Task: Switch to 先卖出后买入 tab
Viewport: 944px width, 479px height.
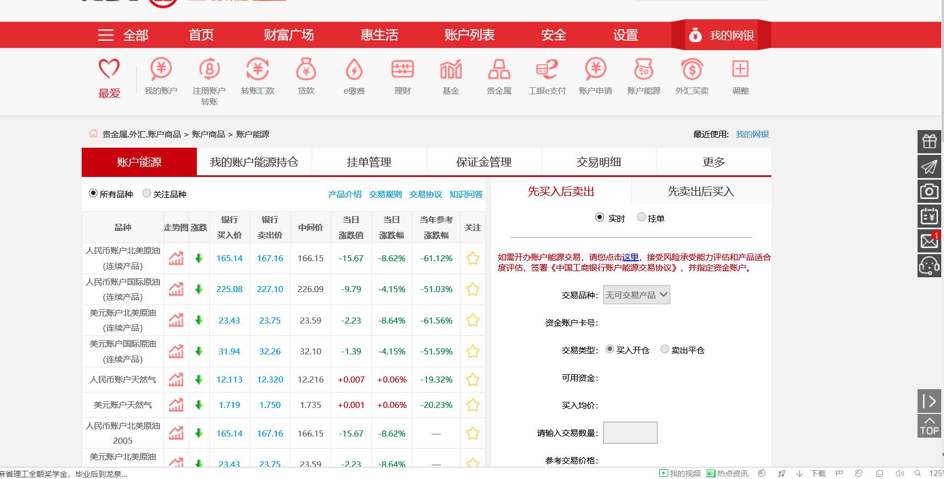Action: coord(701,191)
